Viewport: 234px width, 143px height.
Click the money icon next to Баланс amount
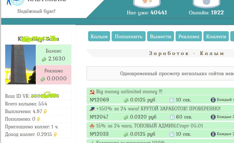(44, 59)
